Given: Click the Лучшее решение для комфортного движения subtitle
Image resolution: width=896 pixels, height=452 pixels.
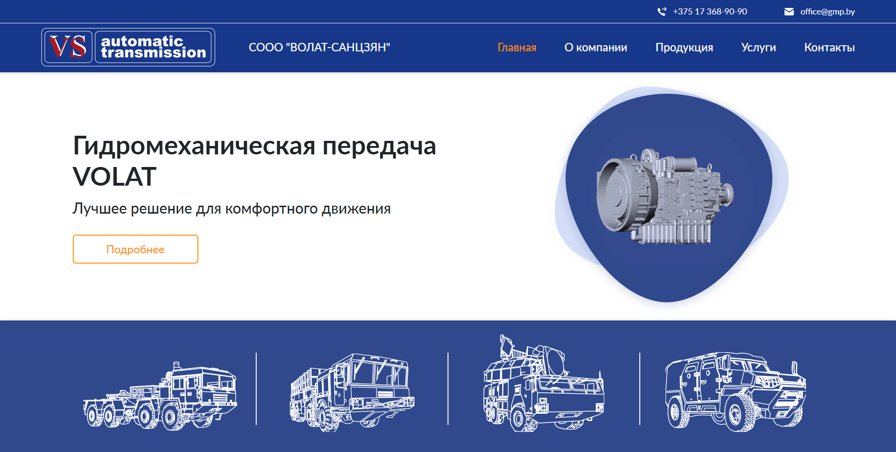Looking at the screenshot, I should click(x=231, y=209).
